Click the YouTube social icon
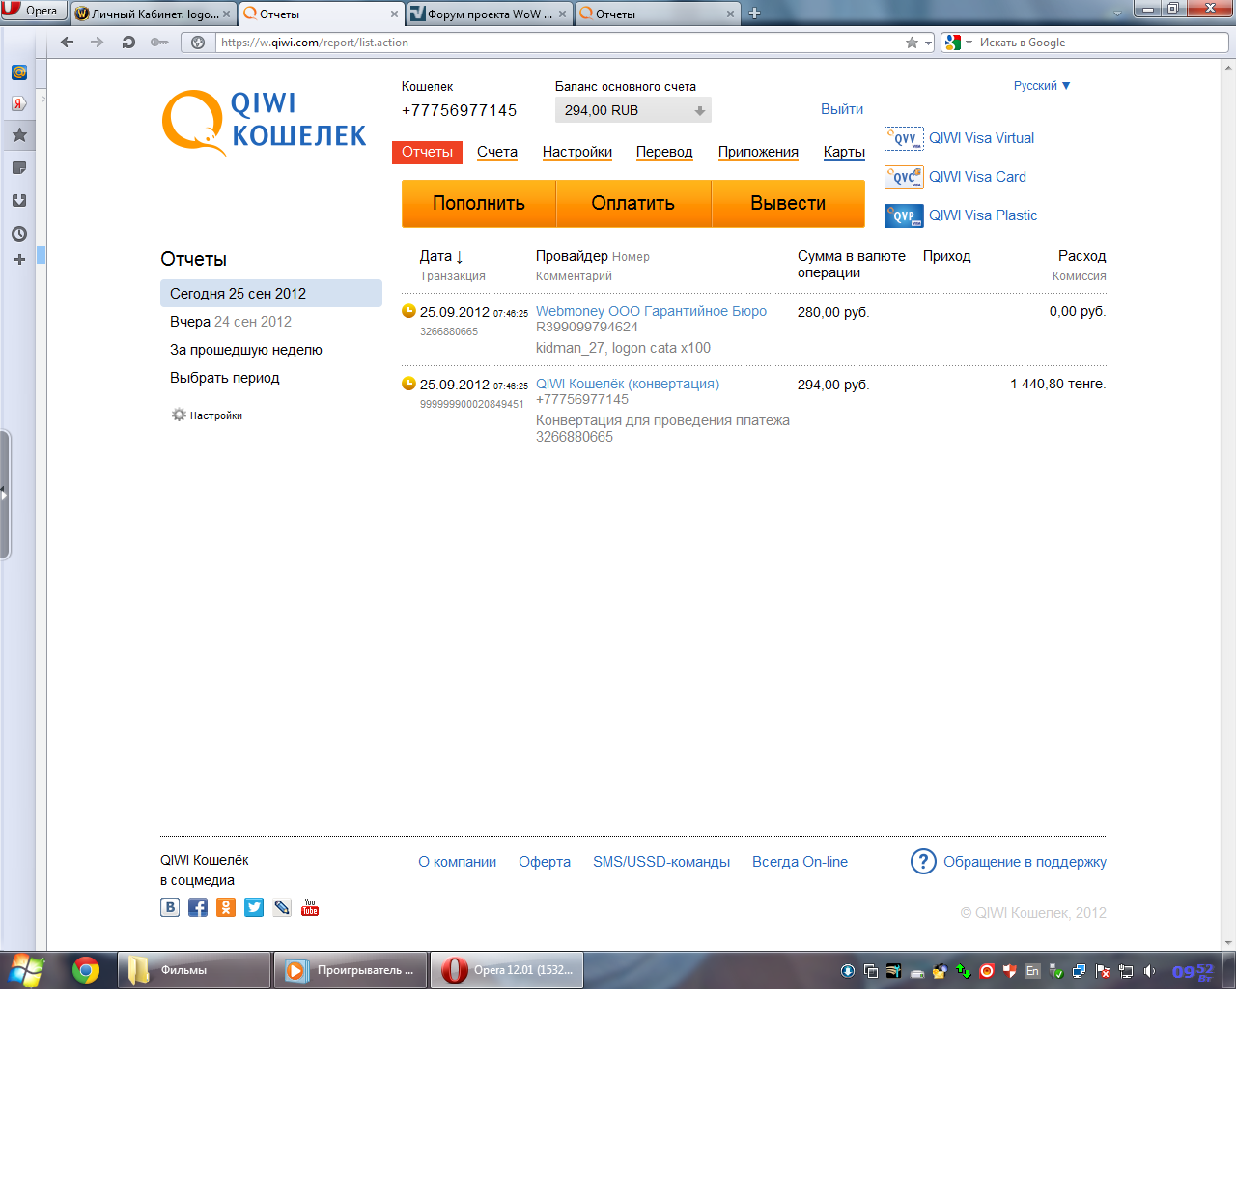The image size is (1236, 1202). click(310, 907)
